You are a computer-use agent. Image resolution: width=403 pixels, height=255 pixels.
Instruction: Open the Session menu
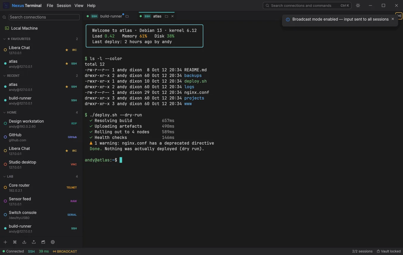[64, 5]
